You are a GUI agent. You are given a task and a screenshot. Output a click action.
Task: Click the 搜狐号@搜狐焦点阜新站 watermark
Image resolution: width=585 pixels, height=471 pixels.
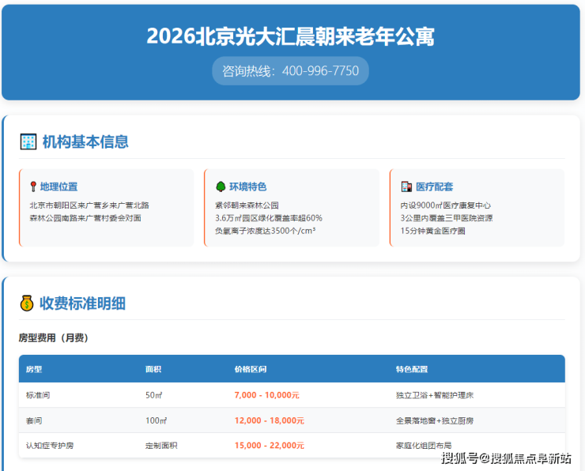coord(506,458)
